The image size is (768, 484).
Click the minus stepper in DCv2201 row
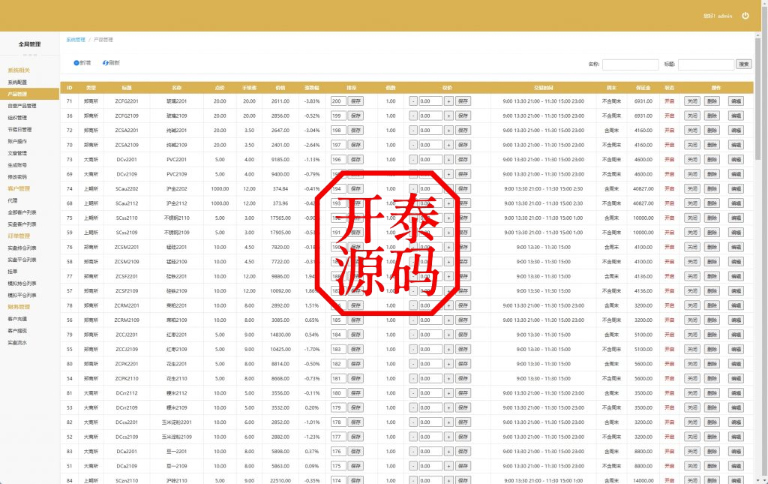(413, 160)
